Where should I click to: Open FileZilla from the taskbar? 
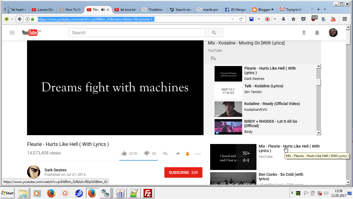(148, 193)
